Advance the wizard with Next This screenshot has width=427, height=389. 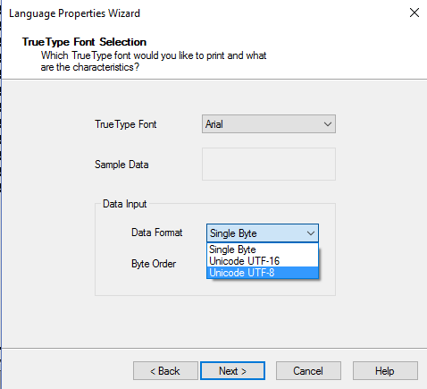pyautogui.click(x=232, y=371)
